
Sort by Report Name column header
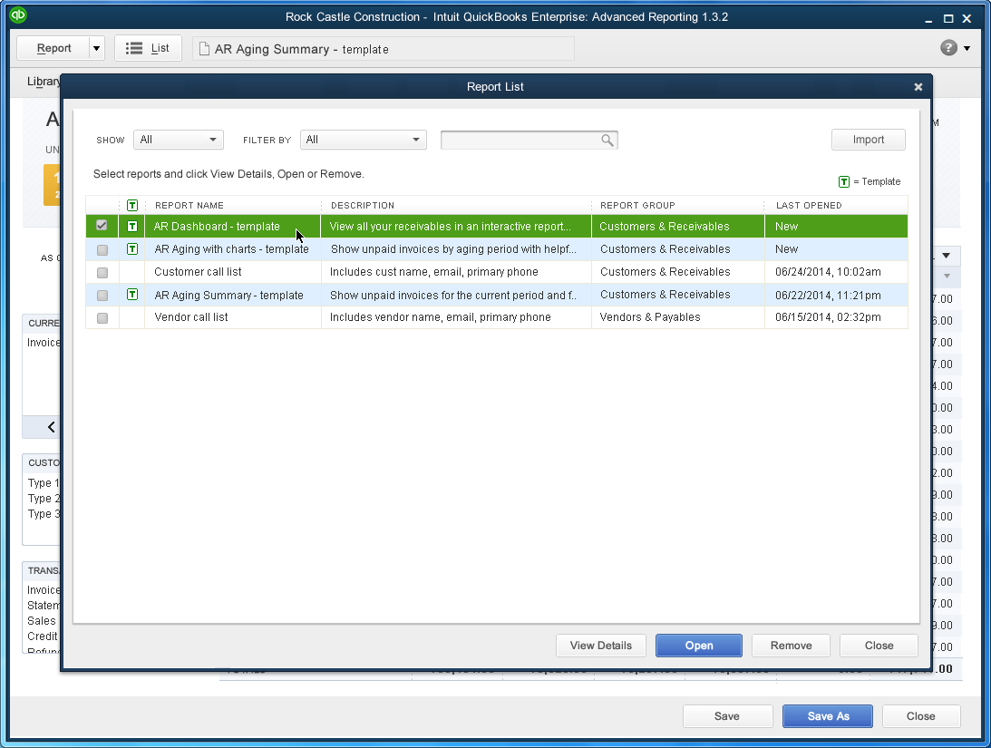coord(189,205)
